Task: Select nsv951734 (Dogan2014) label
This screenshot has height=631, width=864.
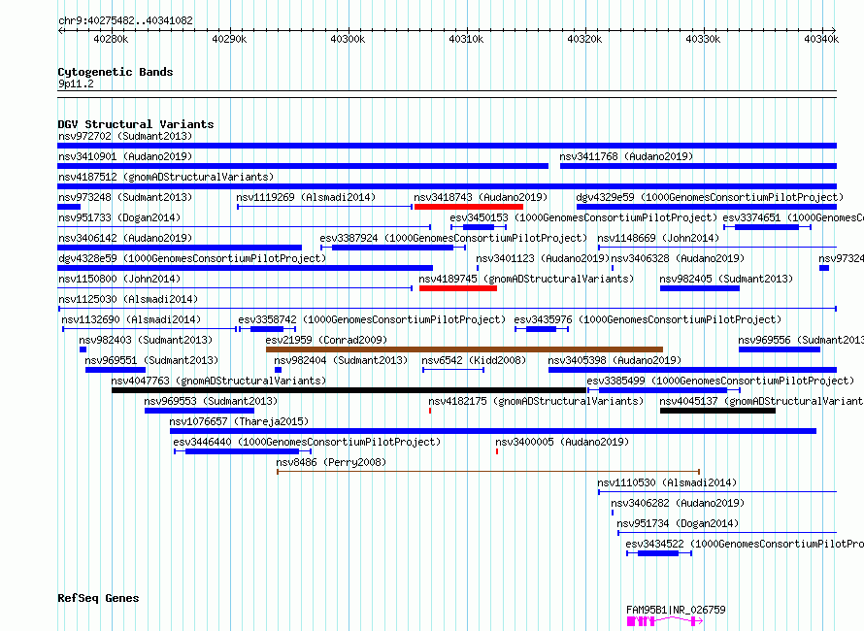Action: coord(678,523)
